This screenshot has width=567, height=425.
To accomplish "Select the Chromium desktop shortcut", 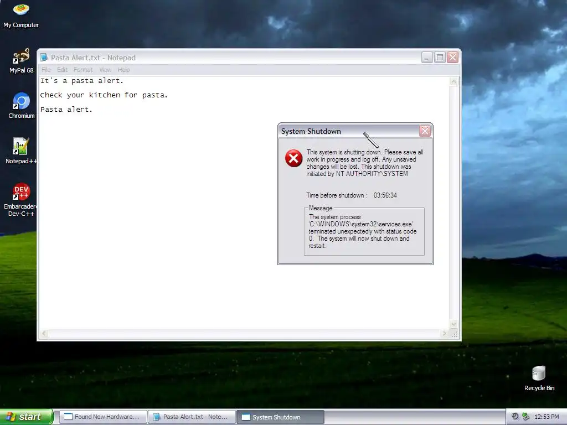I will pyautogui.click(x=21, y=106).
